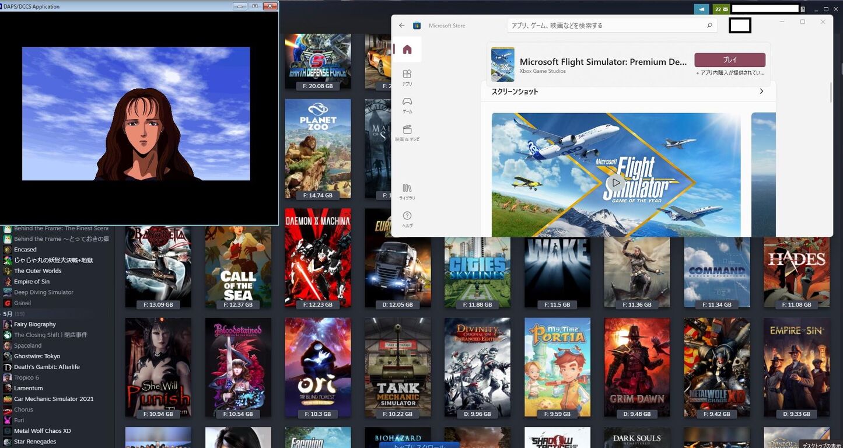Open the Grim Dawn game cover

click(637, 367)
